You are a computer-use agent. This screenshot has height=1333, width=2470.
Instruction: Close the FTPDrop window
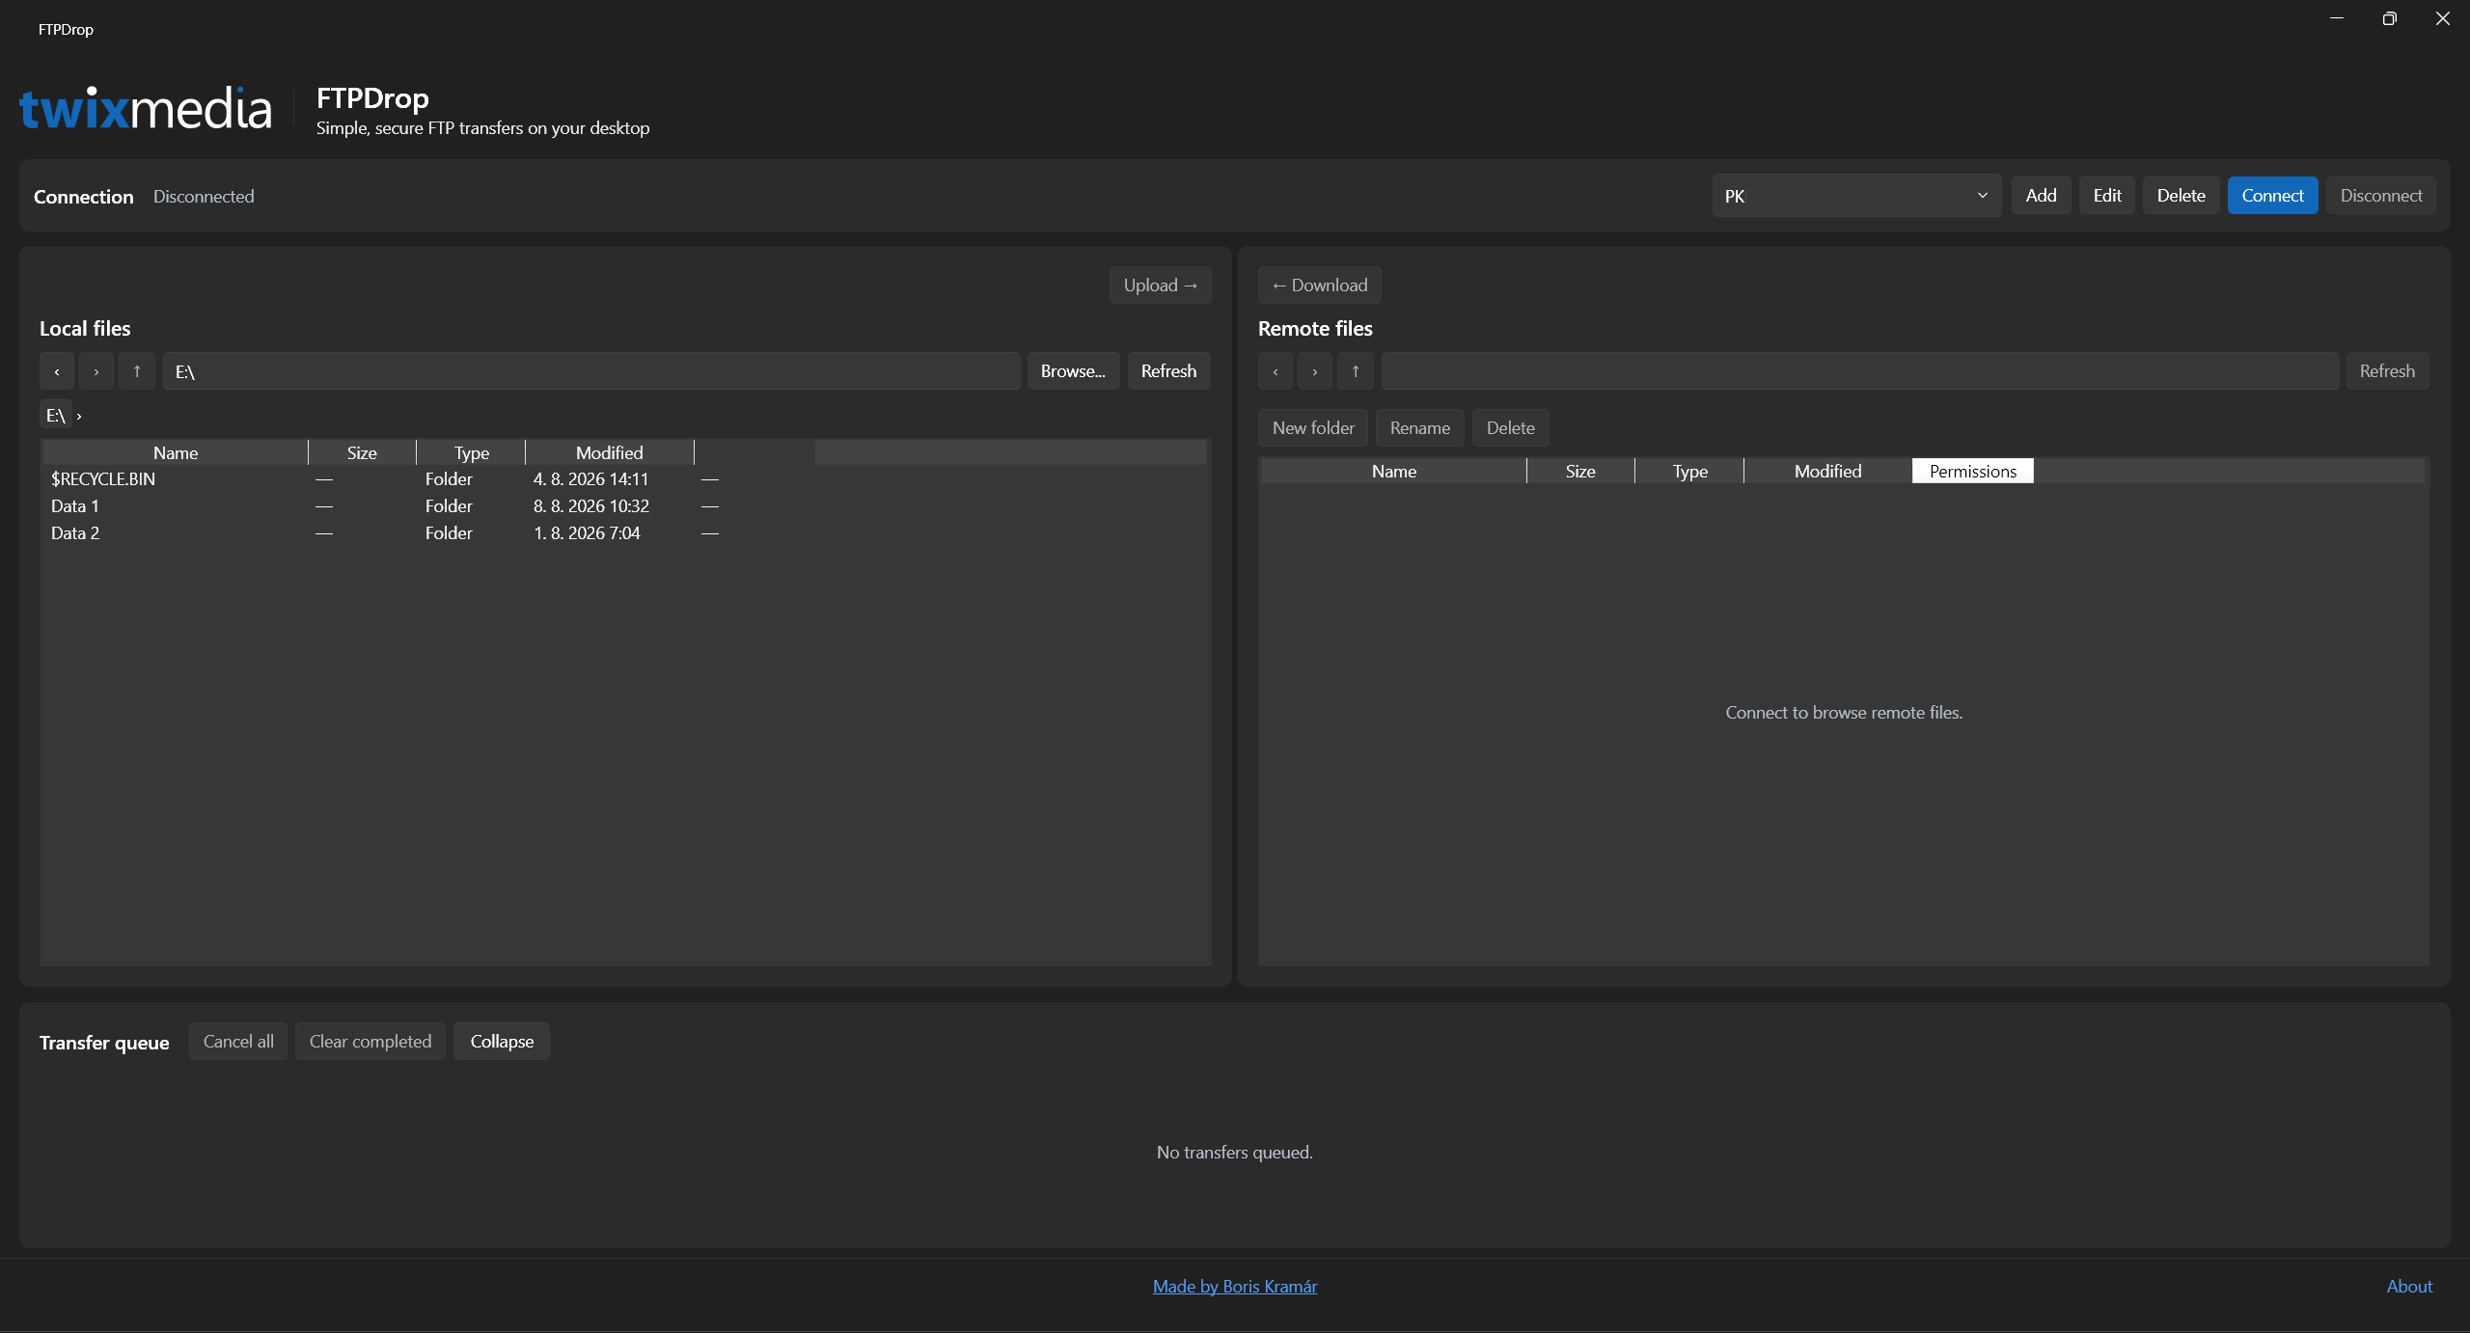coord(2442,18)
